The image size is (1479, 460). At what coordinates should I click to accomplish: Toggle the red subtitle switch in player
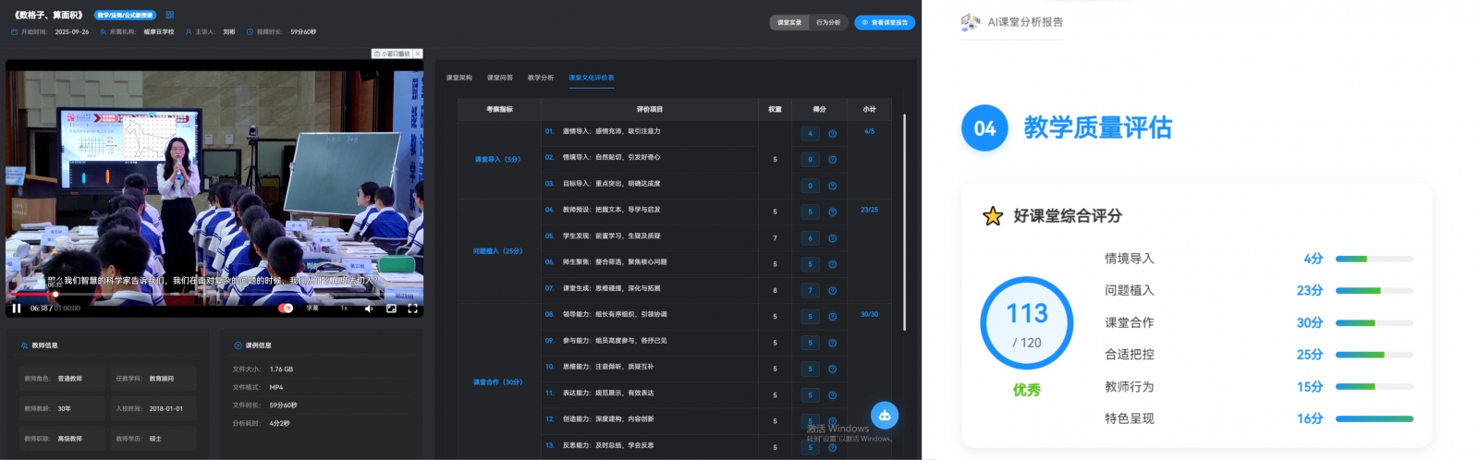tap(287, 309)
